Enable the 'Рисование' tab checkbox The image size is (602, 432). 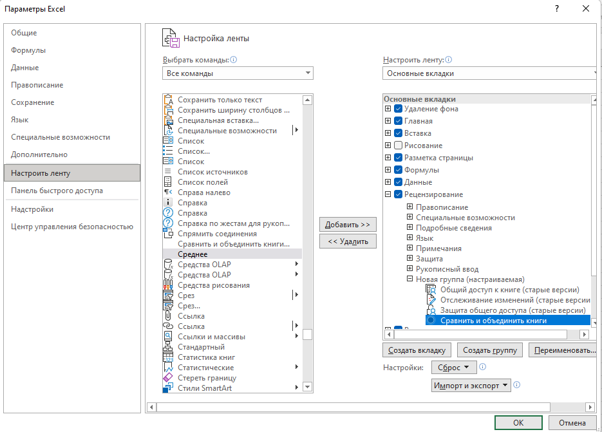point(398,145)
